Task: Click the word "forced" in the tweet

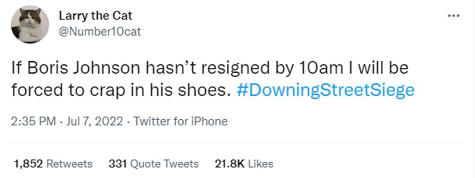Action: pyautogui.click(x=33, y=90)
